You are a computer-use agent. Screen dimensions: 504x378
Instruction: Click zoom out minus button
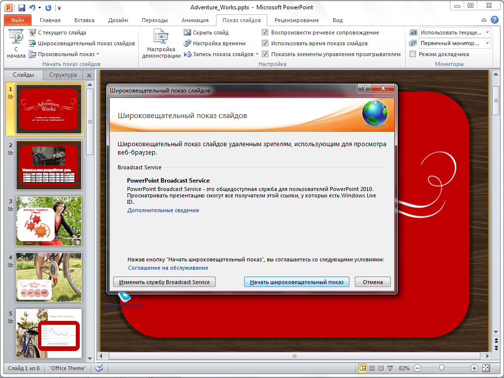[417, 368]
